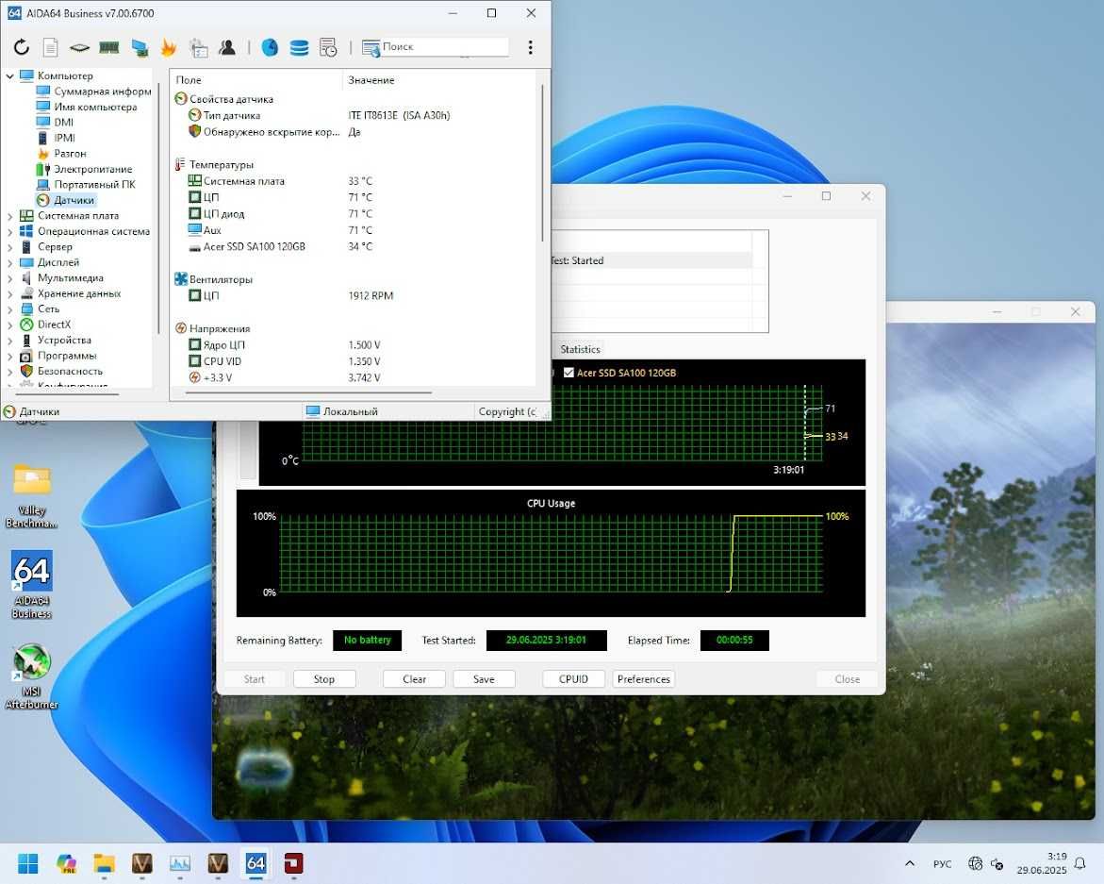Open the flame stability test toolbar icon
The image size is (1104, 884).
[x=168, y=47]
